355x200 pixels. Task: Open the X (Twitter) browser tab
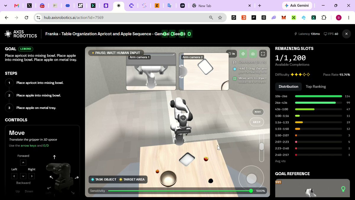pos(29,6)
